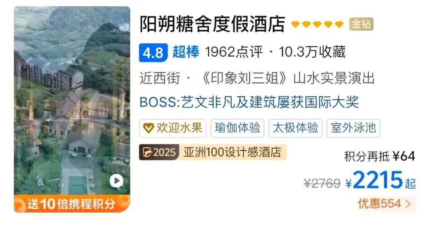
Task: Click the 2025 award list icon
Action: click(x=159, y=152)
